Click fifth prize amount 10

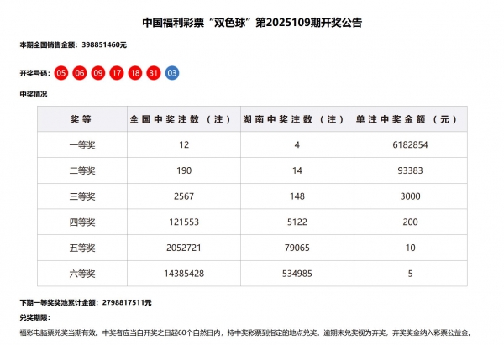pyautogui.click(x=410, y=248)
